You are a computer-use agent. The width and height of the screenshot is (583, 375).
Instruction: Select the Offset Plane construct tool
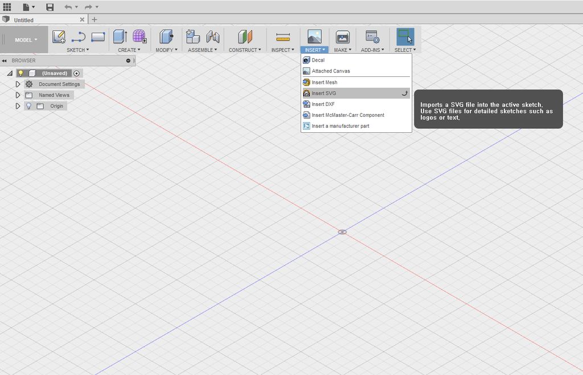pyautogui.click(x=245, y=36)
